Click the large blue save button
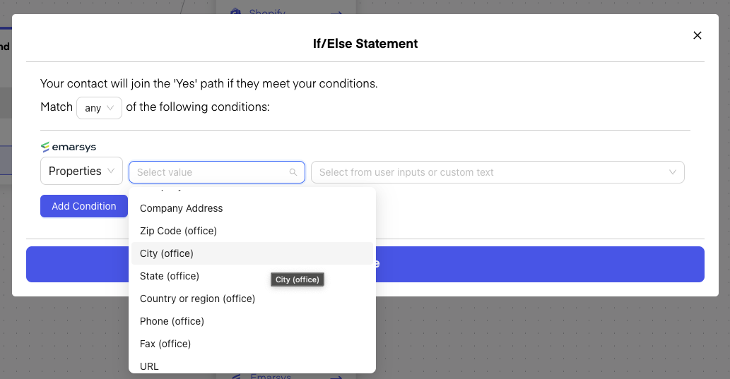 pyautogui.click(x=537, y=264)
